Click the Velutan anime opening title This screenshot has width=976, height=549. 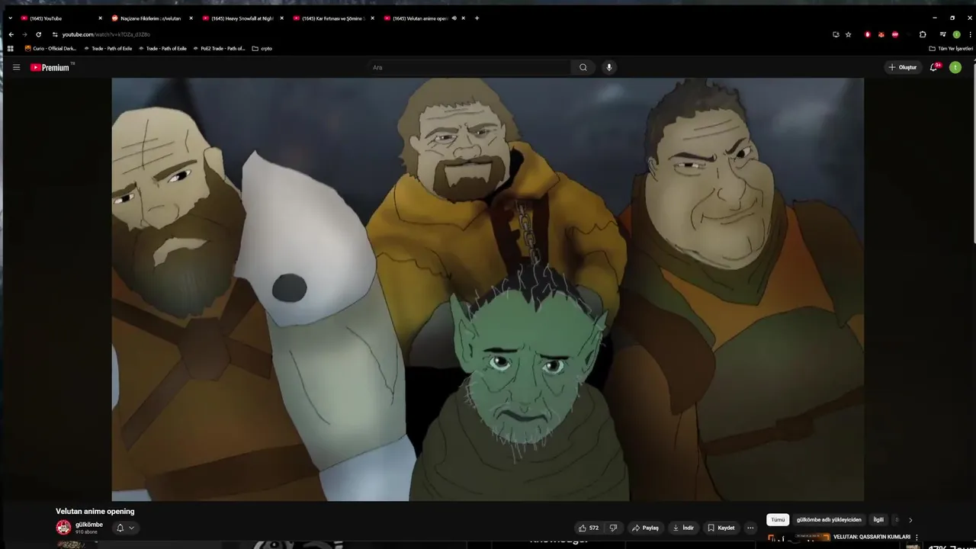point(95,511)
